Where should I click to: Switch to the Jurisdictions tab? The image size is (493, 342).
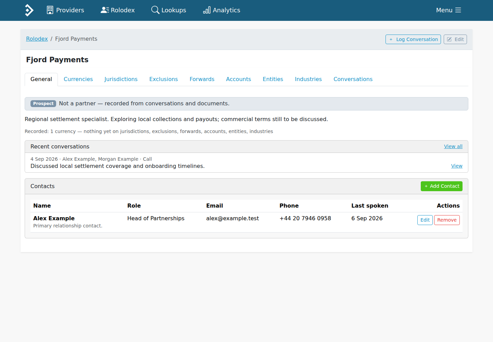point(121,79)
